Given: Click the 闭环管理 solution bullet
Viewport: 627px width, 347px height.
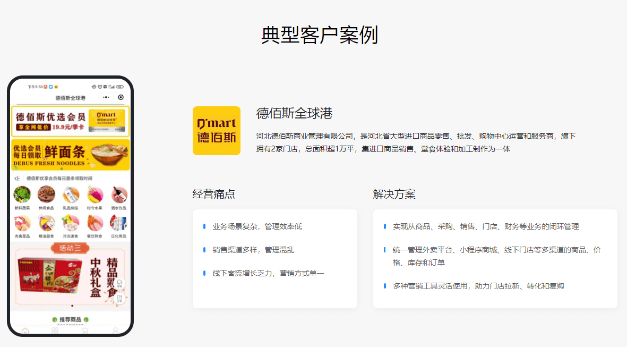Looking at the screenshot, I should point(486,226).
